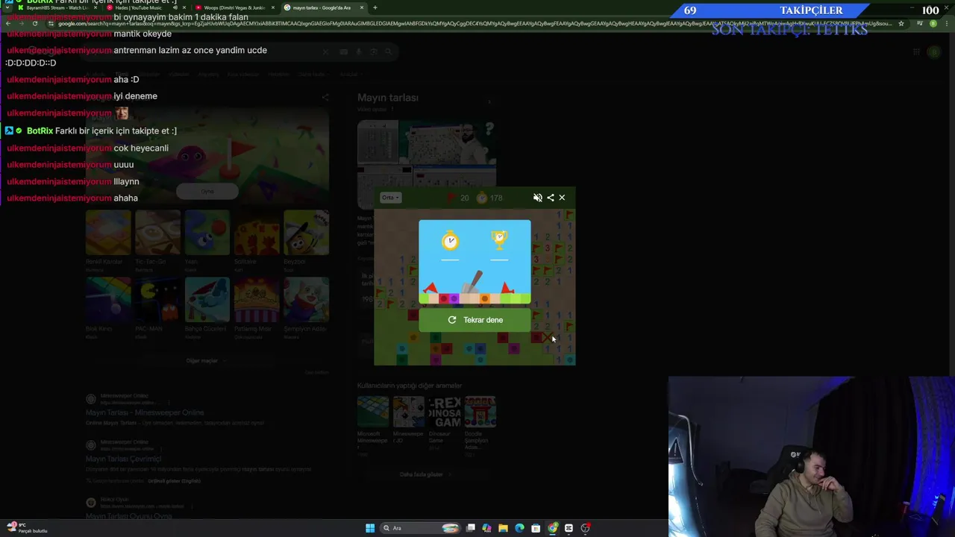
Task: Open the Microsoft Minesweeper thumbnail
Action: click(x=372, y=412)
